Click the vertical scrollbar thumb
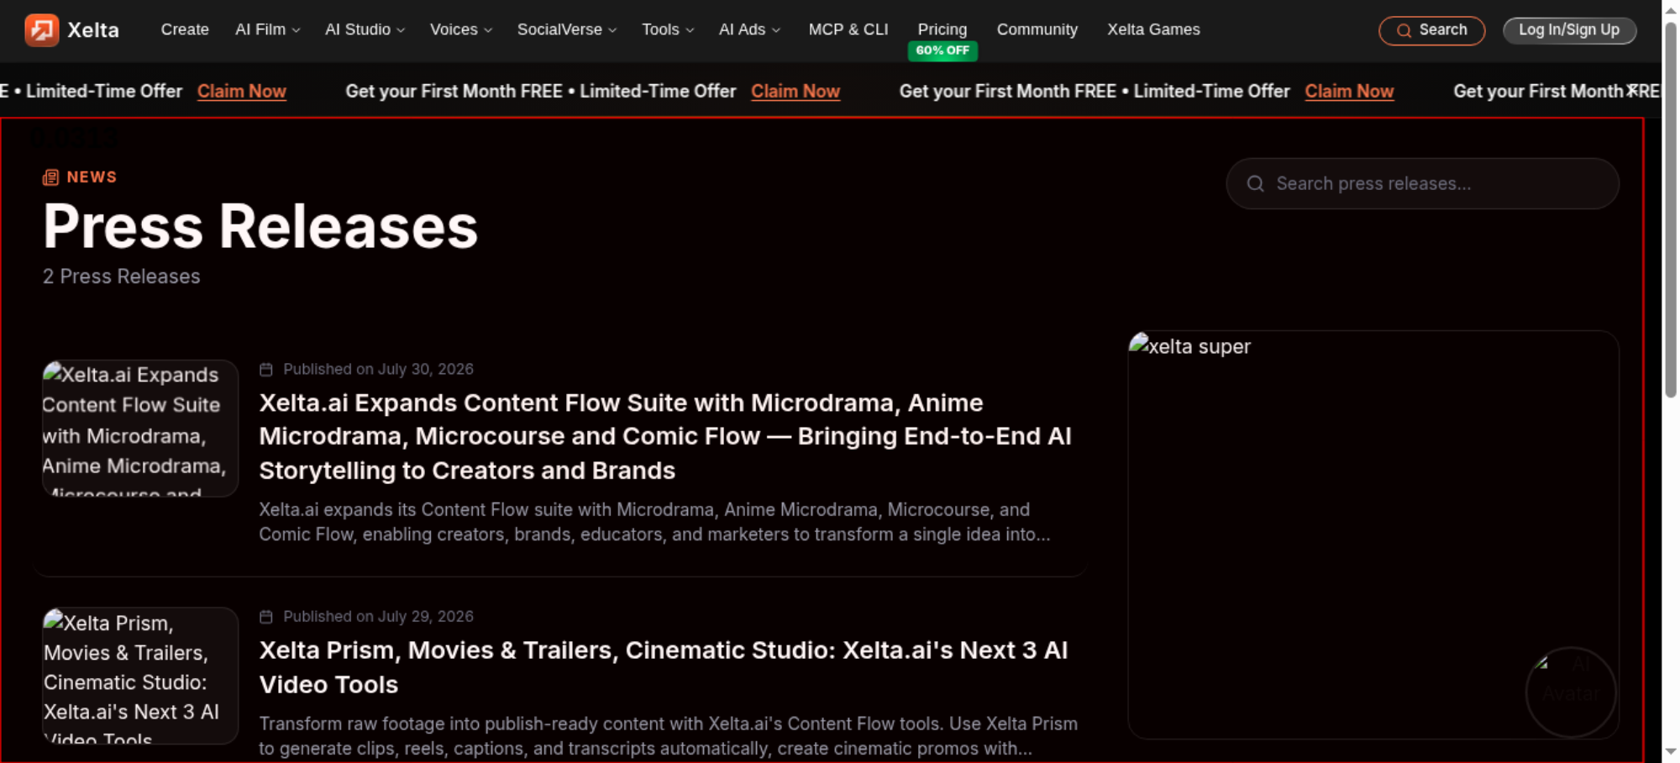Screen dimensions: 1680x763 coord(1671,208)
